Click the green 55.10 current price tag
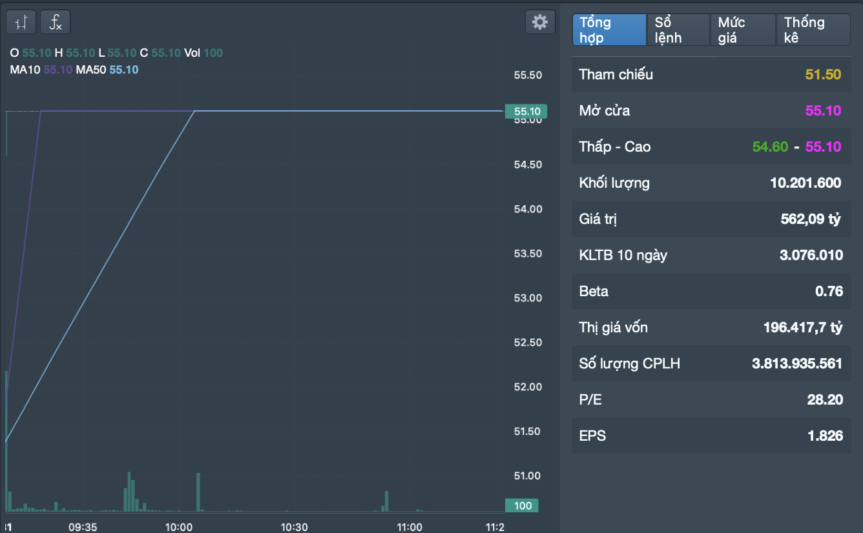This screenshot has height=533, width=863. [526, 112]
